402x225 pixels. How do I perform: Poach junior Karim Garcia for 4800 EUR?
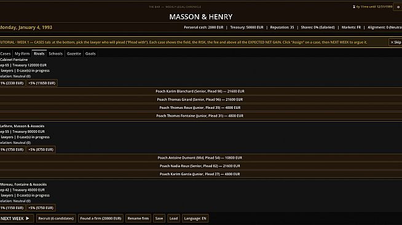click(201, 174)
